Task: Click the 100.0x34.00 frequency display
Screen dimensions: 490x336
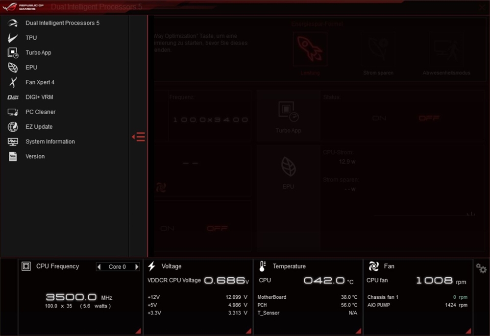Action: click(210, 120)
